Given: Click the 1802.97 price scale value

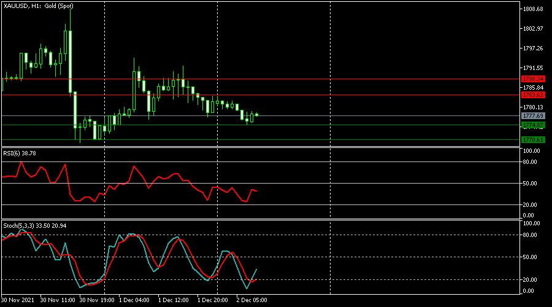Looking at the screenshot, I should 533,28.
